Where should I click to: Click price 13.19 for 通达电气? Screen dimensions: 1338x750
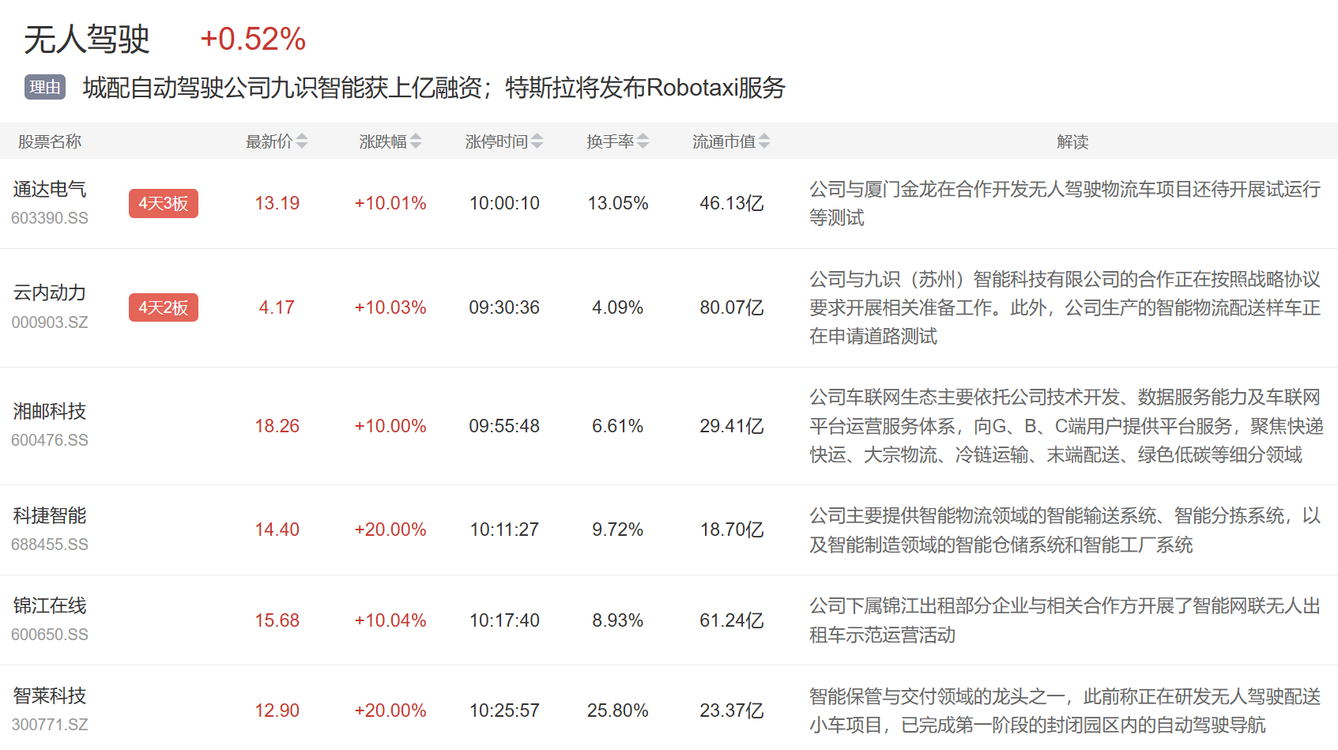point(277,203)
